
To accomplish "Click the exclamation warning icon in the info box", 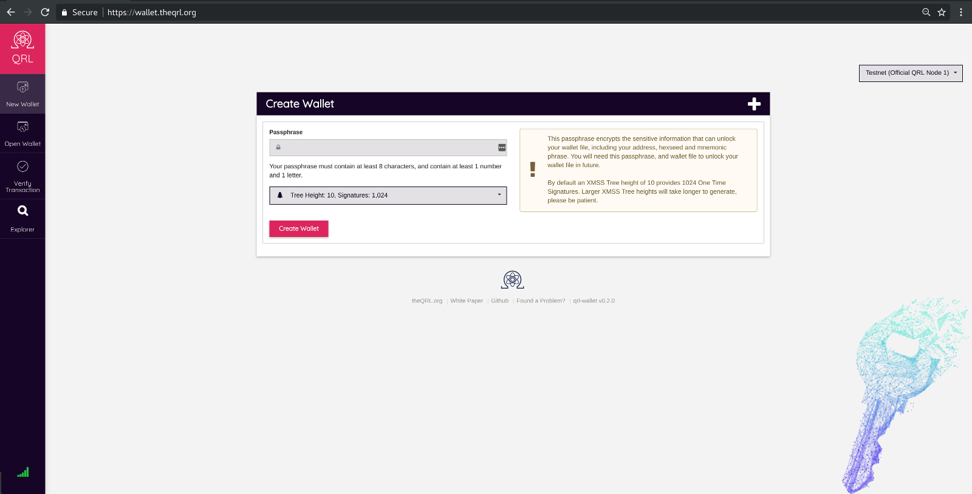I will 533,170.
